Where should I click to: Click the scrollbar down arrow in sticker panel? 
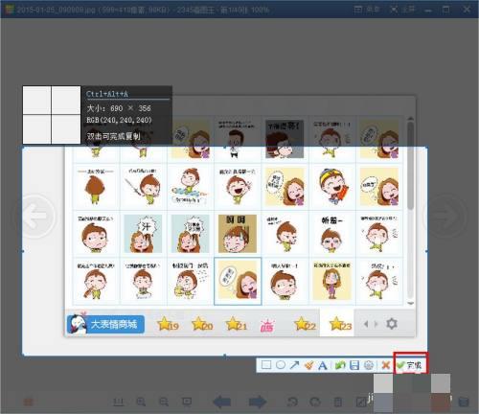coord(411,303)
